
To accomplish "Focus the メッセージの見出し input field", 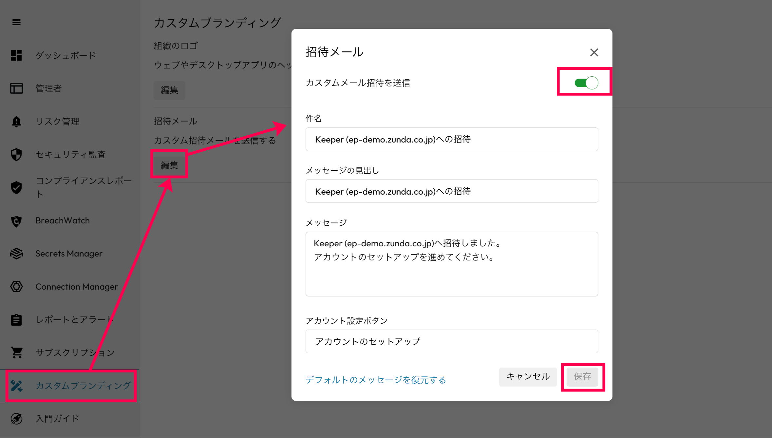I will coord(452,191).
